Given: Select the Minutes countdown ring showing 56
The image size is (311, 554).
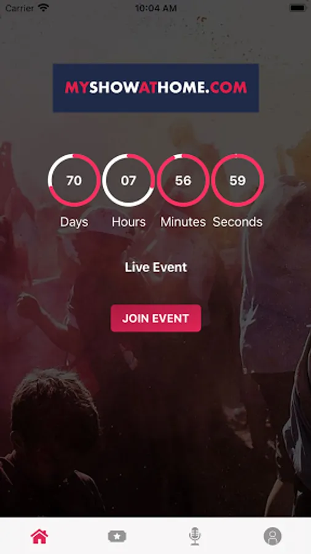Looking at the screenshot, I should click(183, 180).
